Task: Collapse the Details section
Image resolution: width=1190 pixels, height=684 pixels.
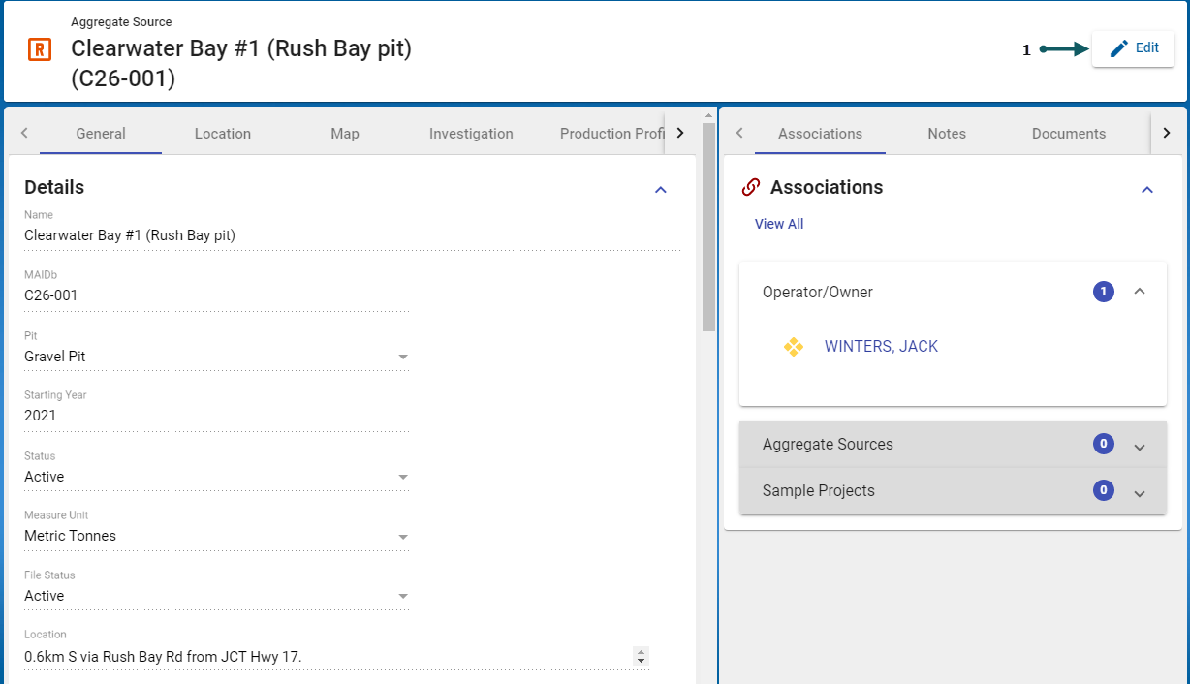Action: [x=661, y=190]
